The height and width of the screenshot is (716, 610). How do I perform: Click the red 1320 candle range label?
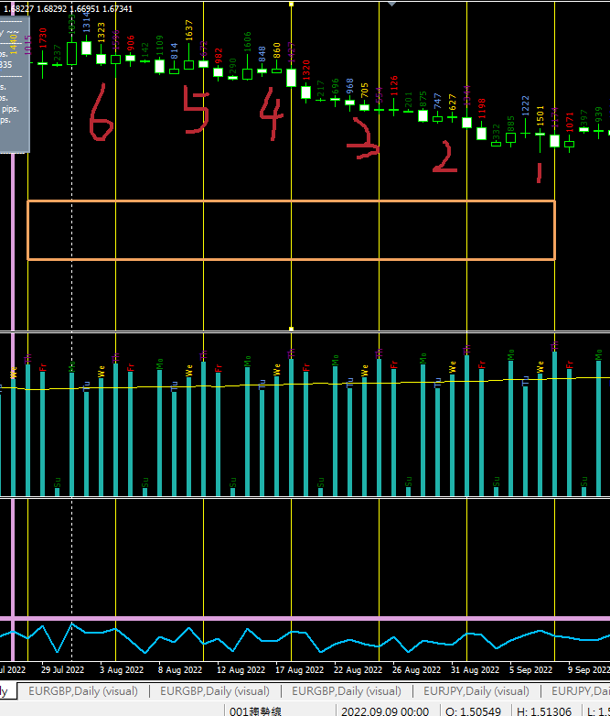click(x=306, y=71)
